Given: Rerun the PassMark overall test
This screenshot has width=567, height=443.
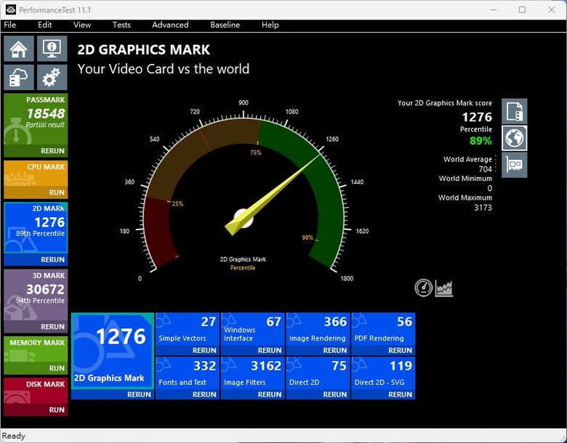Looking at the screenshot, I should (x=52, y=151).
